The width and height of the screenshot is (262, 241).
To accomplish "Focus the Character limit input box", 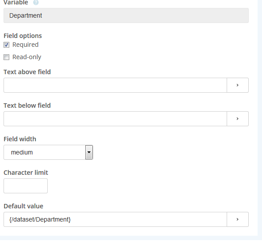I will (x=26, y=186).
